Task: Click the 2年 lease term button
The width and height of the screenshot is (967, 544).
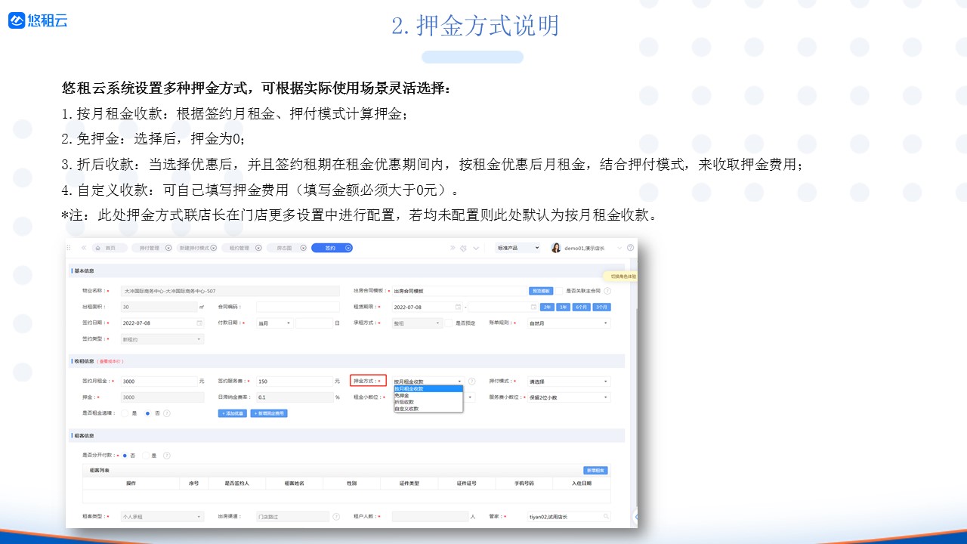Action: click(x=547, y=307)
